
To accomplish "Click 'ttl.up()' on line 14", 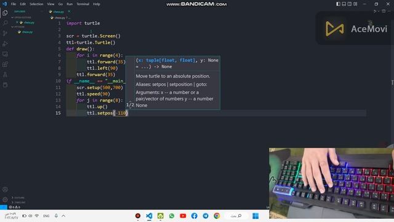I will 97,107.
